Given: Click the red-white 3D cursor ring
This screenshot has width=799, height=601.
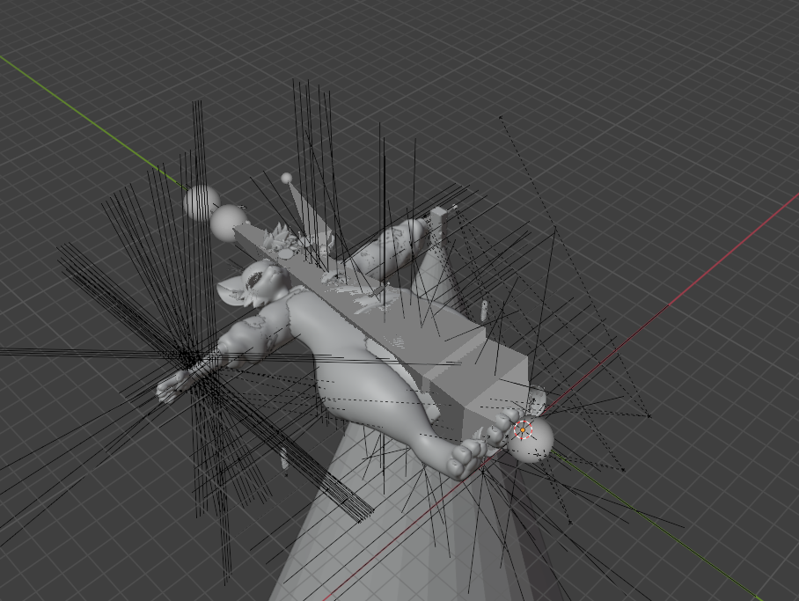Looking at the screenshot, I should coord(523,429).
